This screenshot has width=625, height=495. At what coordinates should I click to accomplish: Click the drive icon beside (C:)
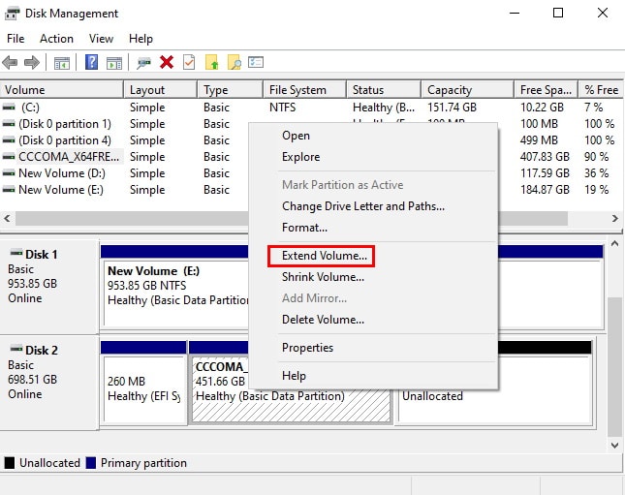9,108
